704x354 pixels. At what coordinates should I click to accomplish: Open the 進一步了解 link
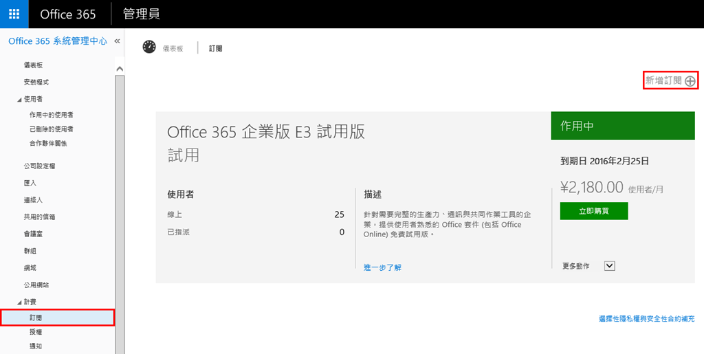pyautogui.click(x=382, y=267)
